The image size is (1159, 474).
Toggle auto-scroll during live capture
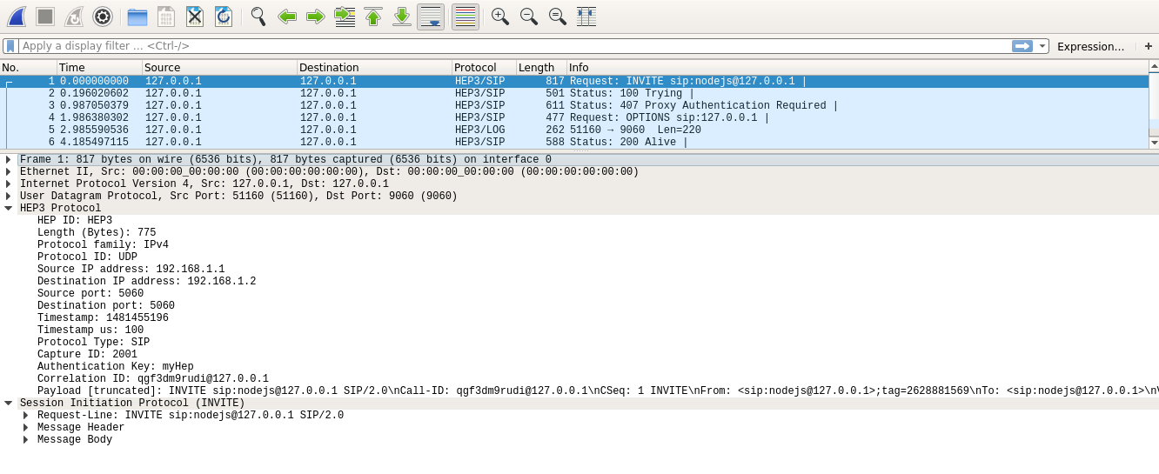click(431, 16)
